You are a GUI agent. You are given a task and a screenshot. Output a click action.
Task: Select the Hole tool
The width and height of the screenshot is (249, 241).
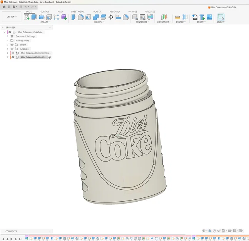(x=49, y=17)
